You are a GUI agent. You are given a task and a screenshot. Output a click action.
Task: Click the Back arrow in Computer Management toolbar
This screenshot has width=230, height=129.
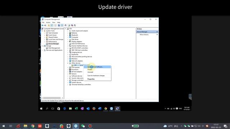point(42,25)
